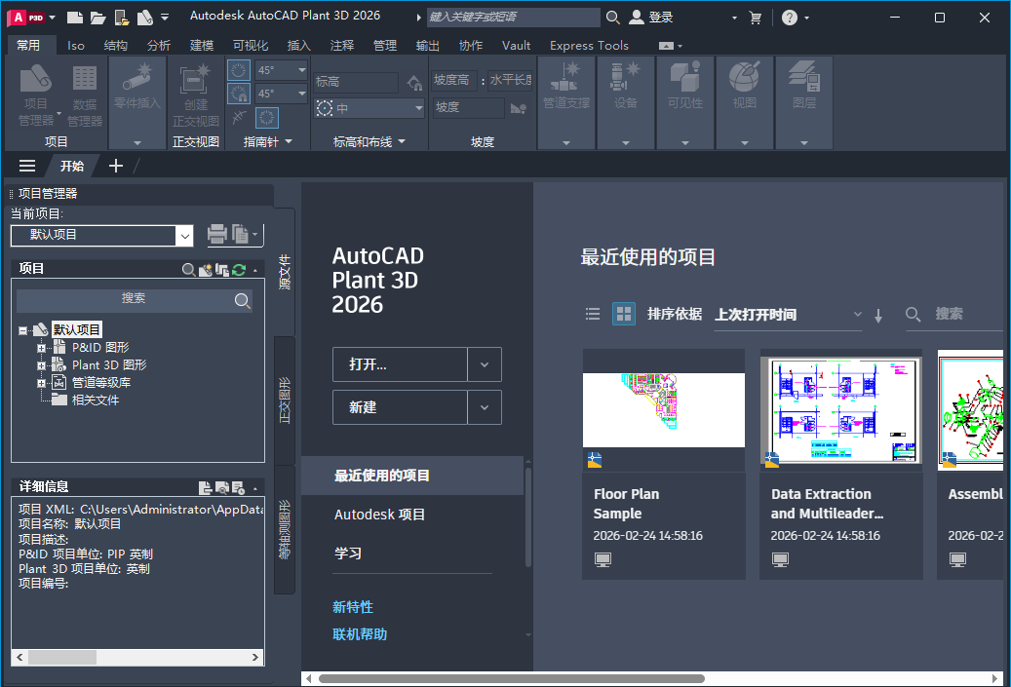
Task: Click the preview icon in 详细信息 header
Action: coord(222,488)
